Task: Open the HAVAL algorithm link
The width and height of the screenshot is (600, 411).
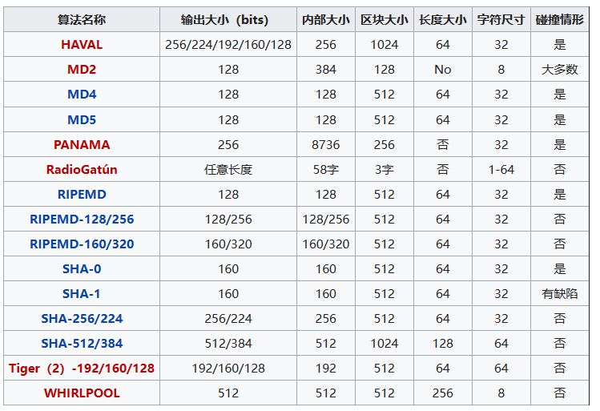Action: tap(82, 45)
